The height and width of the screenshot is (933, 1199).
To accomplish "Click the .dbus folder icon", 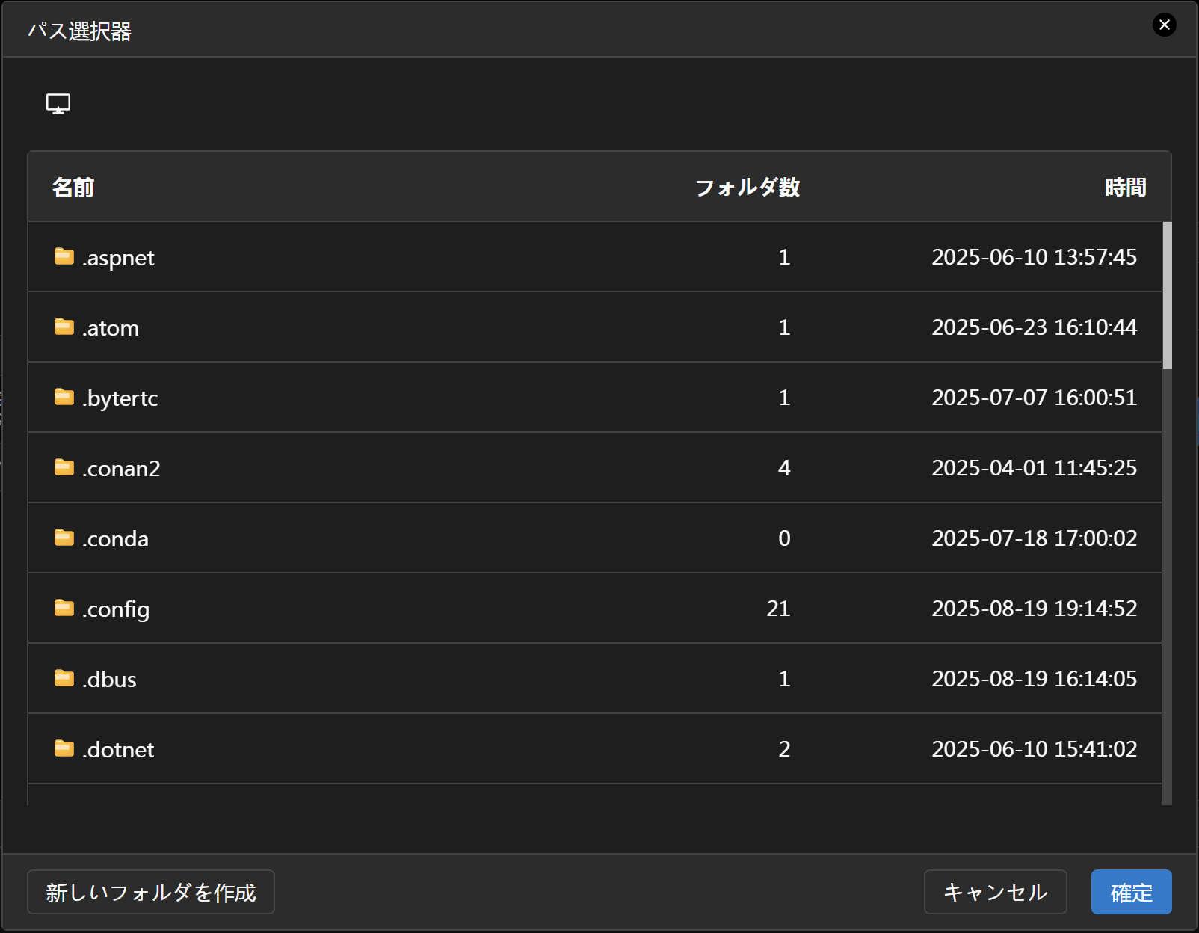I will click(64, 678).
